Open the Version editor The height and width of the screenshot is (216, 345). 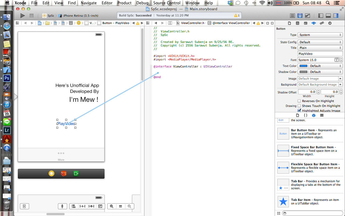tap(307, 16)
